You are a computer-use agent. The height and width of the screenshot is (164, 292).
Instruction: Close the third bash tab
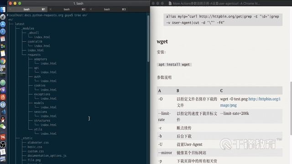pos(91,9)
